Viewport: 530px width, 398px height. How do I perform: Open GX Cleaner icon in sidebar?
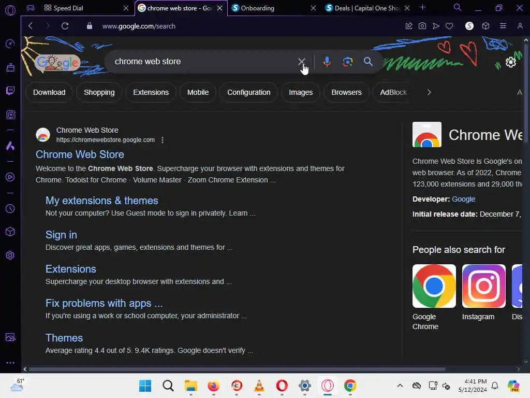[x=10, y=67]
